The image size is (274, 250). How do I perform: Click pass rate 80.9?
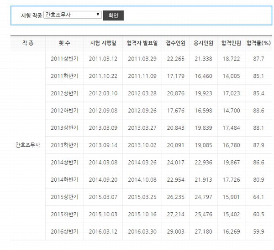pos(258,179)
